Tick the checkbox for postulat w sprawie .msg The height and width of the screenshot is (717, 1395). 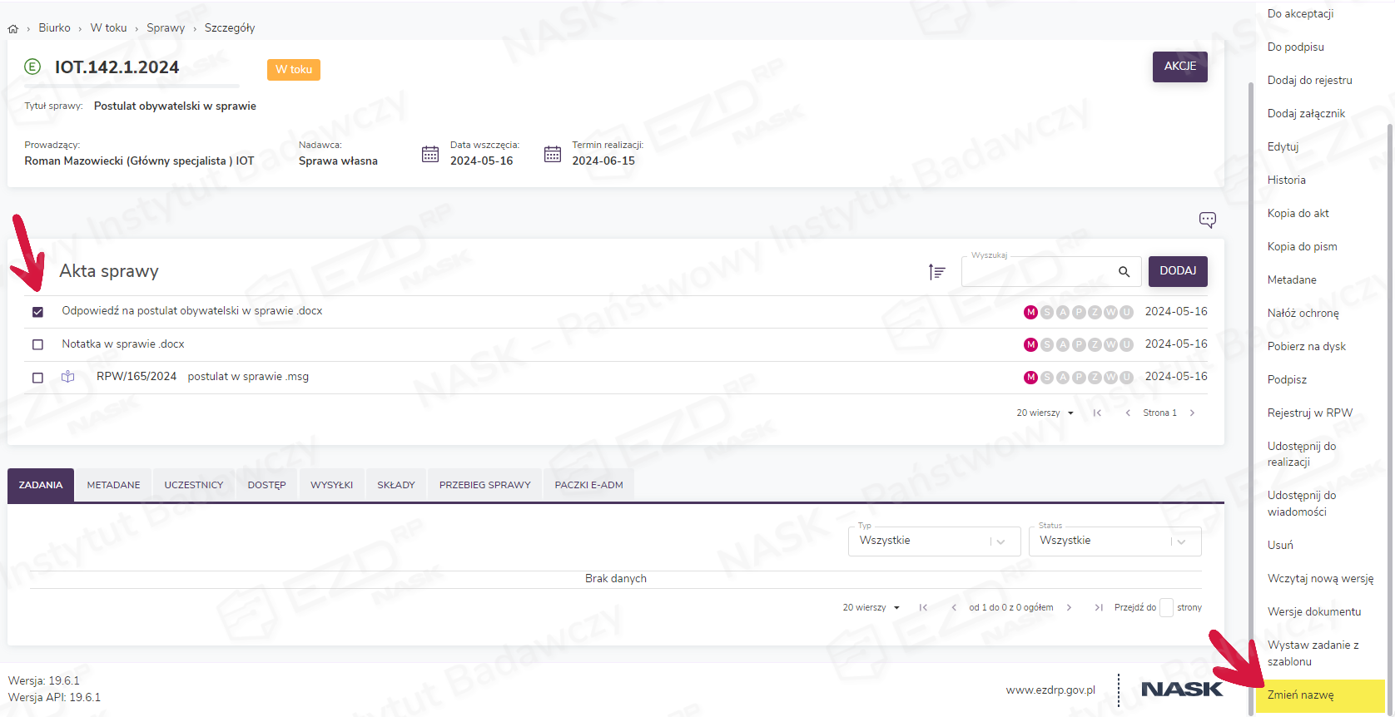pos(37,378)
